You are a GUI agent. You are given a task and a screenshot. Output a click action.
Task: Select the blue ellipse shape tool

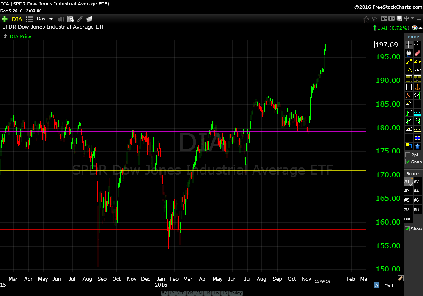pyautogui.click(x=418, y=138)
